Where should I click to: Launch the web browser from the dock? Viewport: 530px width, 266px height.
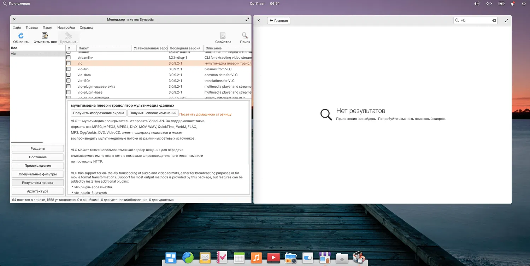(x=188, y=258)
